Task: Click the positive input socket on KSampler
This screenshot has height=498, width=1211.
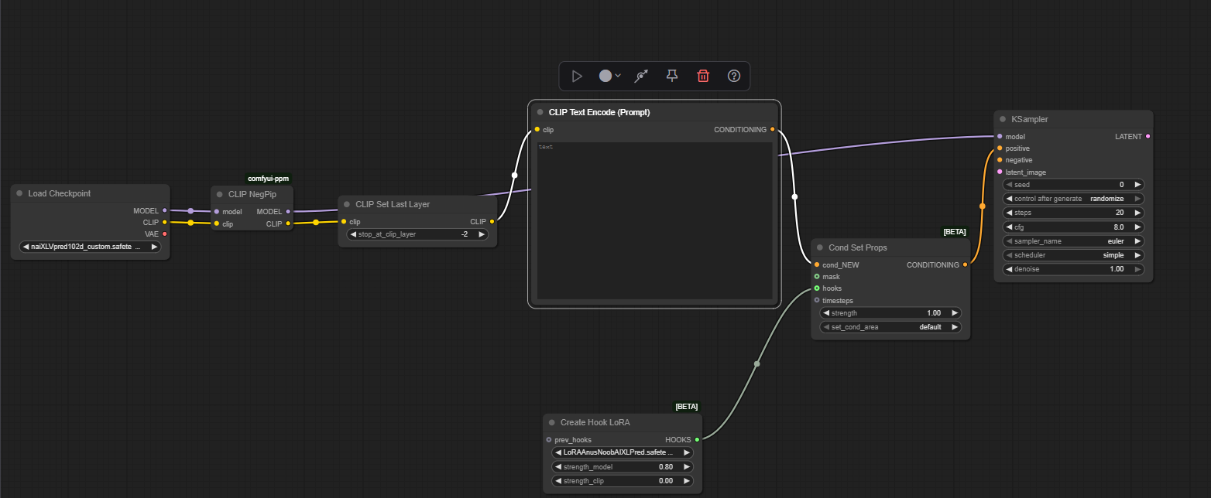Action: pos(1000,148)
